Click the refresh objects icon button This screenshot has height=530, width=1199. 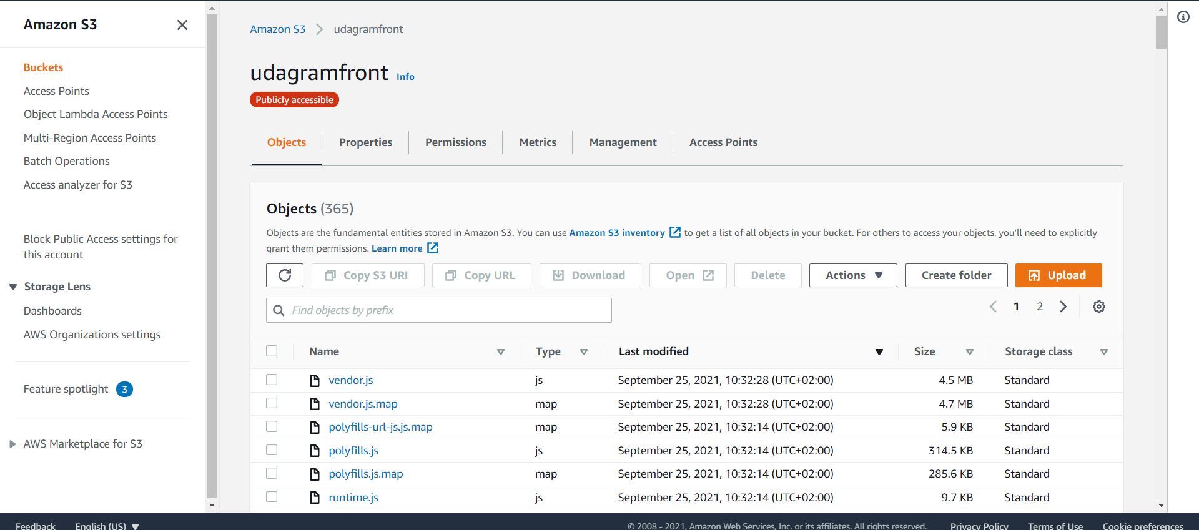(285, 275)
